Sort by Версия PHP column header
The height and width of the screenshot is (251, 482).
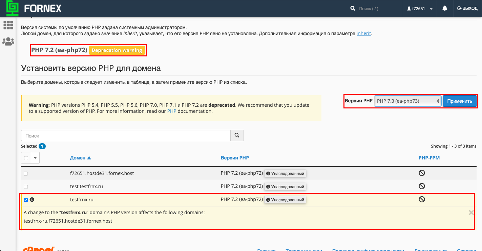click(235, 158)
